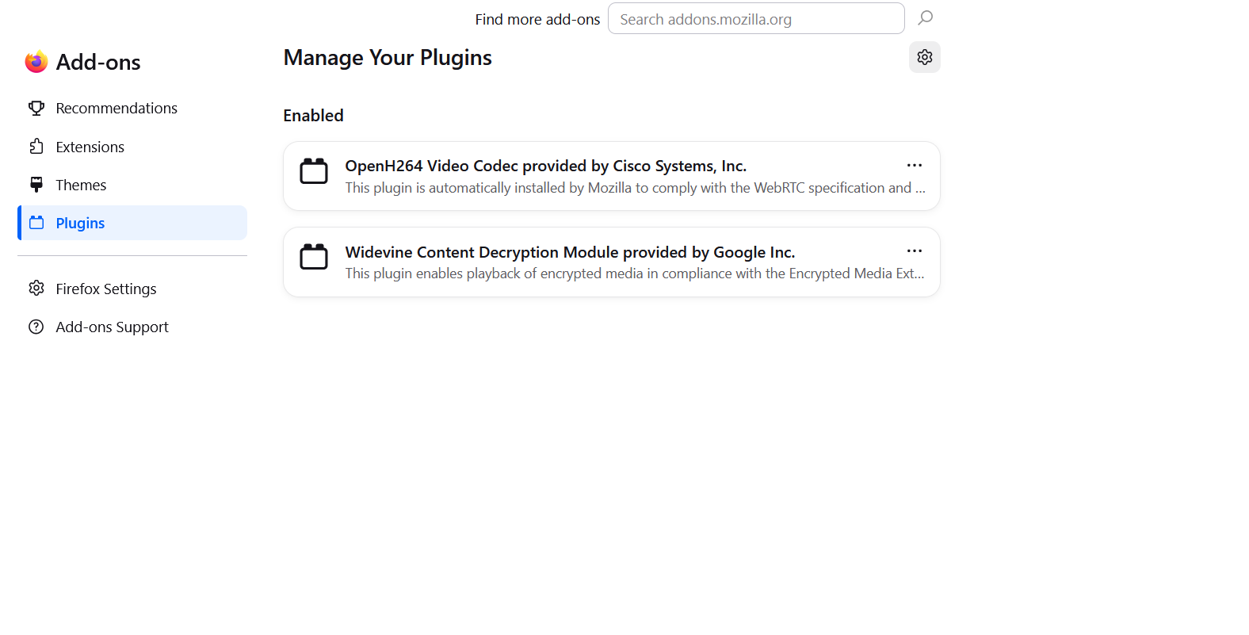
Task: Expand the Widevine Content Decryption Module card
Action: click(x=612, y=262)
